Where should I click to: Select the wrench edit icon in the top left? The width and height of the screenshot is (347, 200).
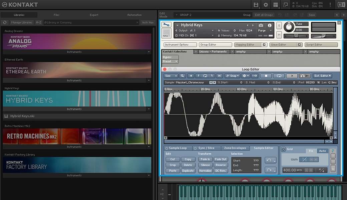[x=166, y=25]
